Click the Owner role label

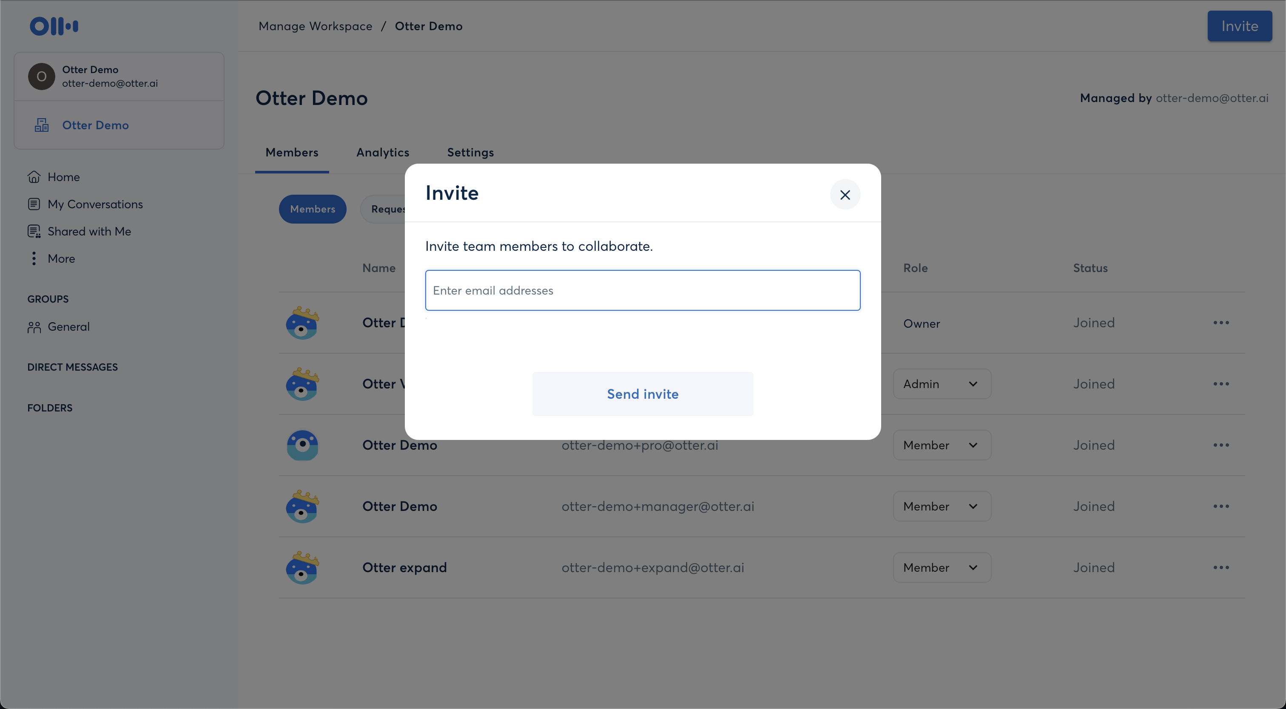(x=922, y=323)
